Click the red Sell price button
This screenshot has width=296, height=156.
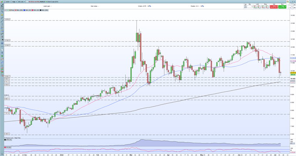274,7
